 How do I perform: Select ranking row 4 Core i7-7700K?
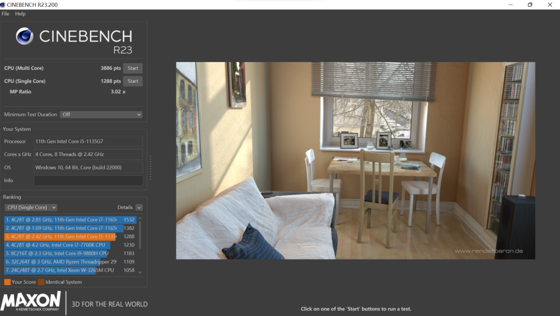(71, 245)
